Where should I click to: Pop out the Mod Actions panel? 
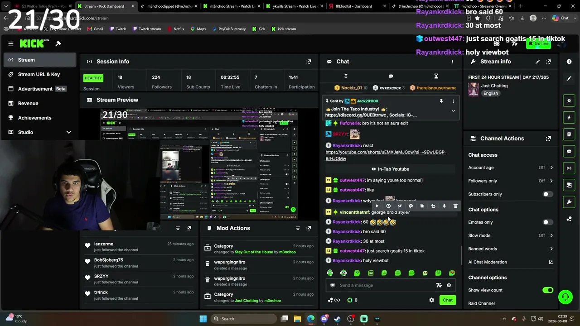[x=309, y=228]
